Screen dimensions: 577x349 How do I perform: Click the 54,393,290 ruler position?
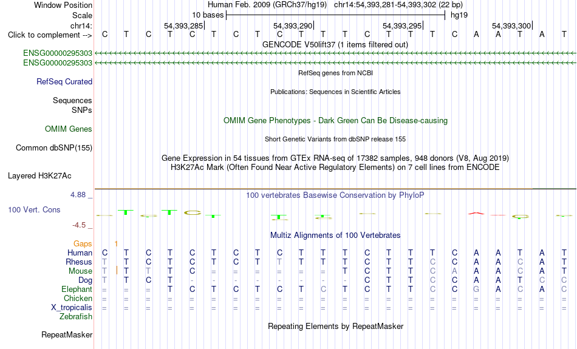pos(293,25)
